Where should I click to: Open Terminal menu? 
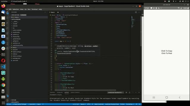34,9
